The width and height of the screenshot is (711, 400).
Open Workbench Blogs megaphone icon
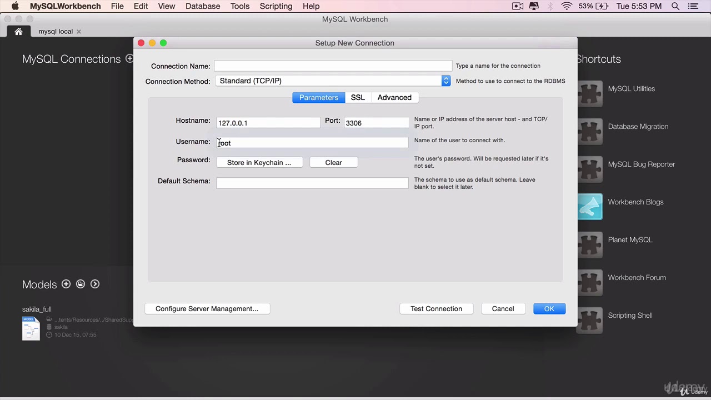(x=590, y=206)
